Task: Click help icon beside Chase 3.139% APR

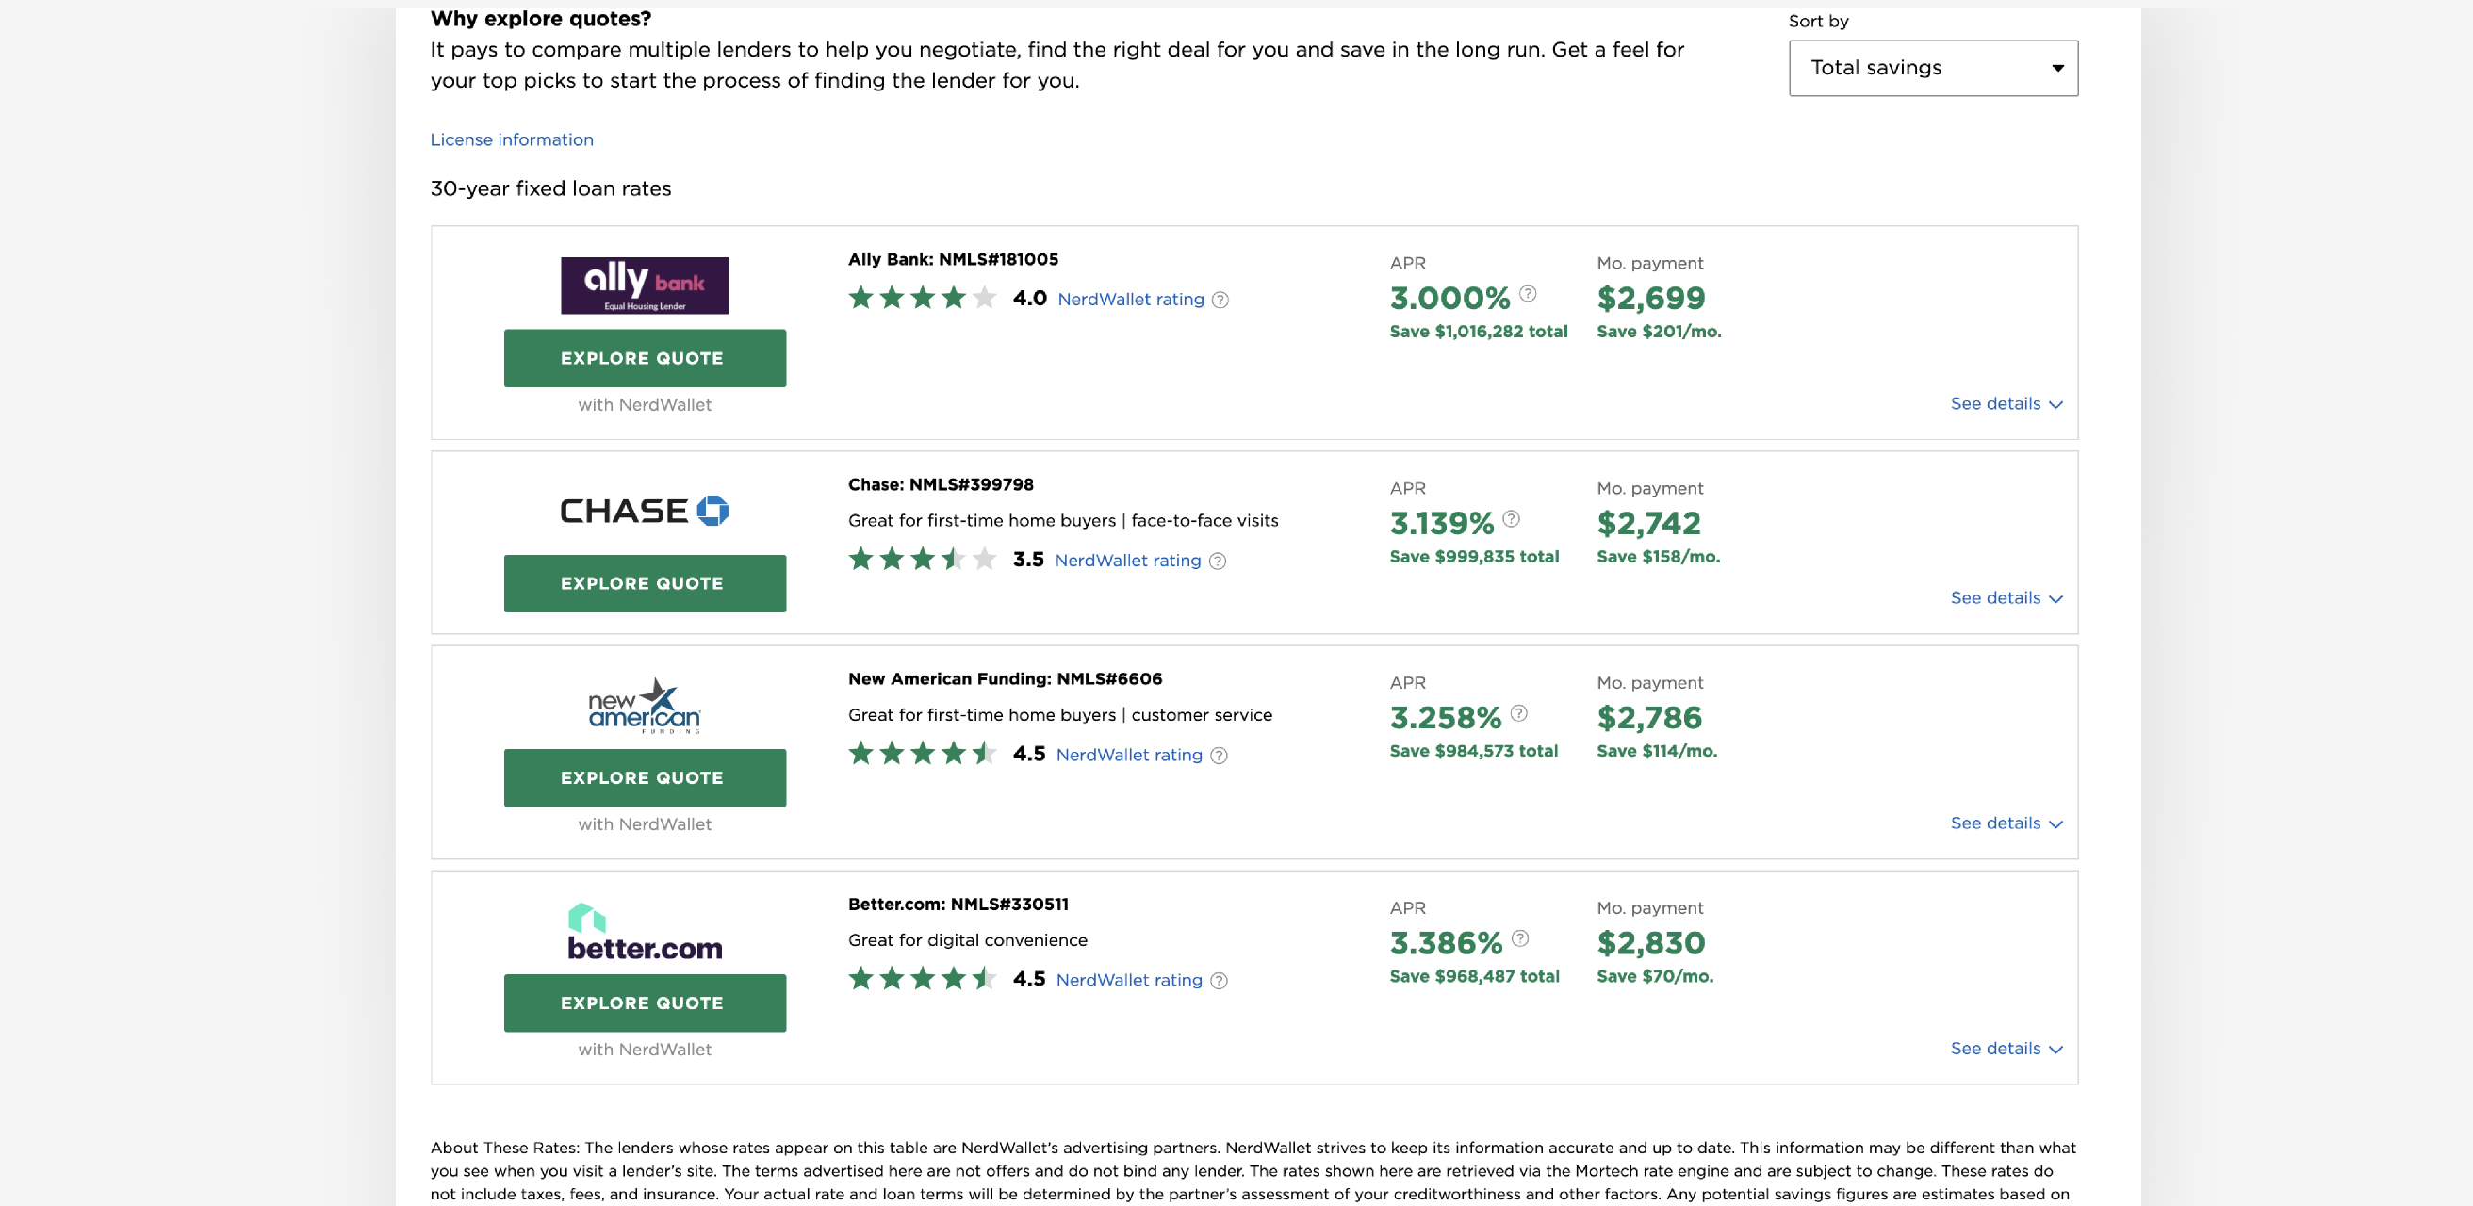Action: pos(1510,519)
